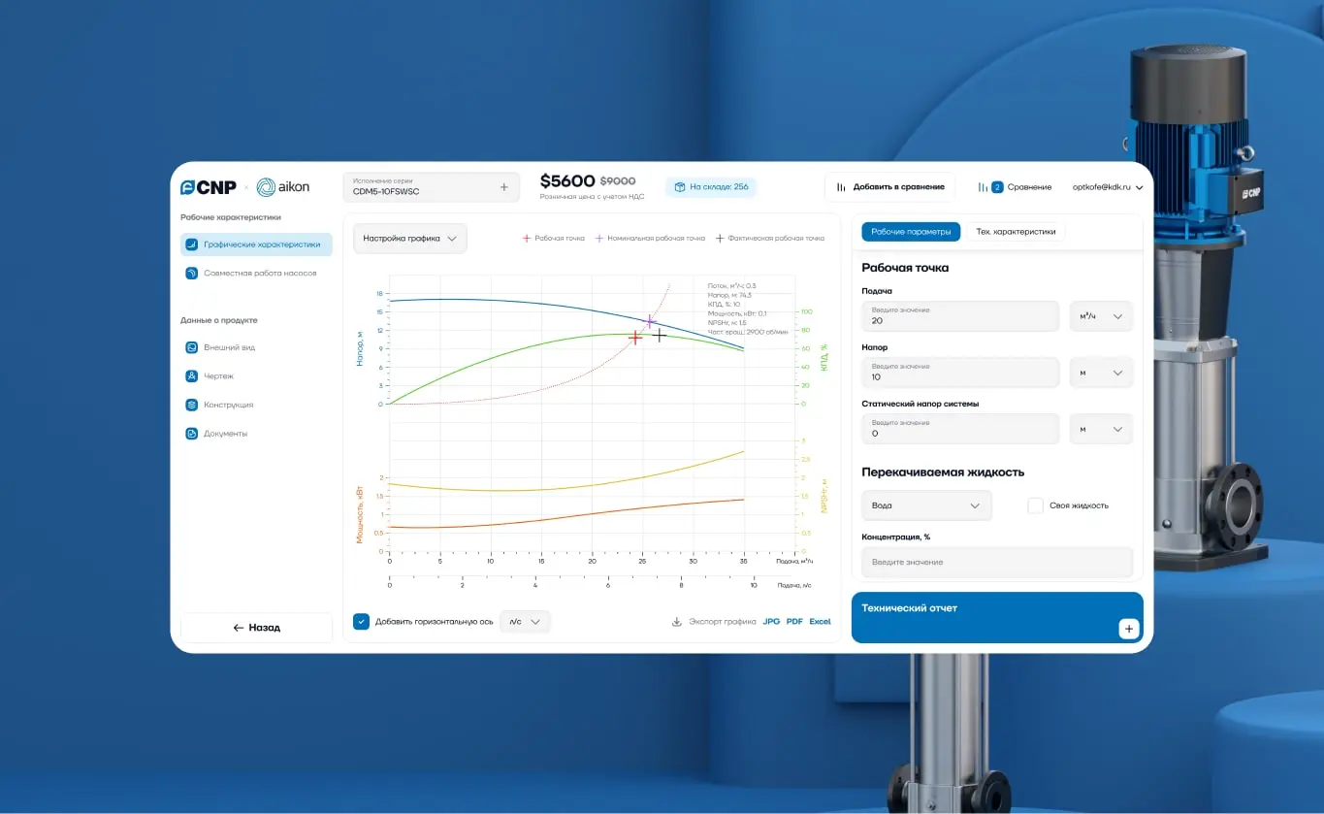Click the download icon beside Экспорт графика
Image resolution: width=1324 pixels, height=814 pixels.
pos(677,622)
